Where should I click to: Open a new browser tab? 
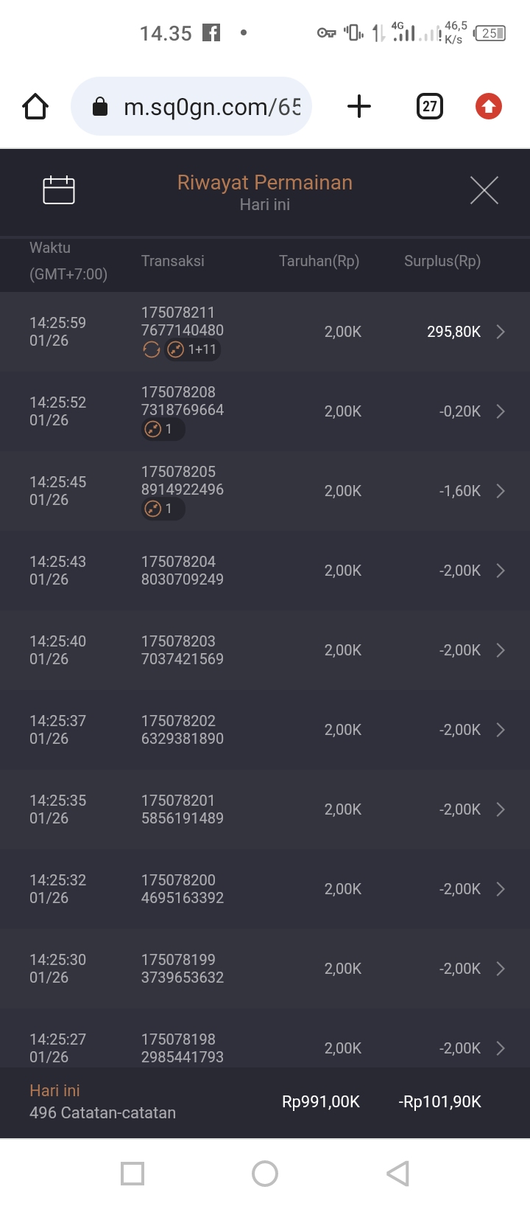359,107
